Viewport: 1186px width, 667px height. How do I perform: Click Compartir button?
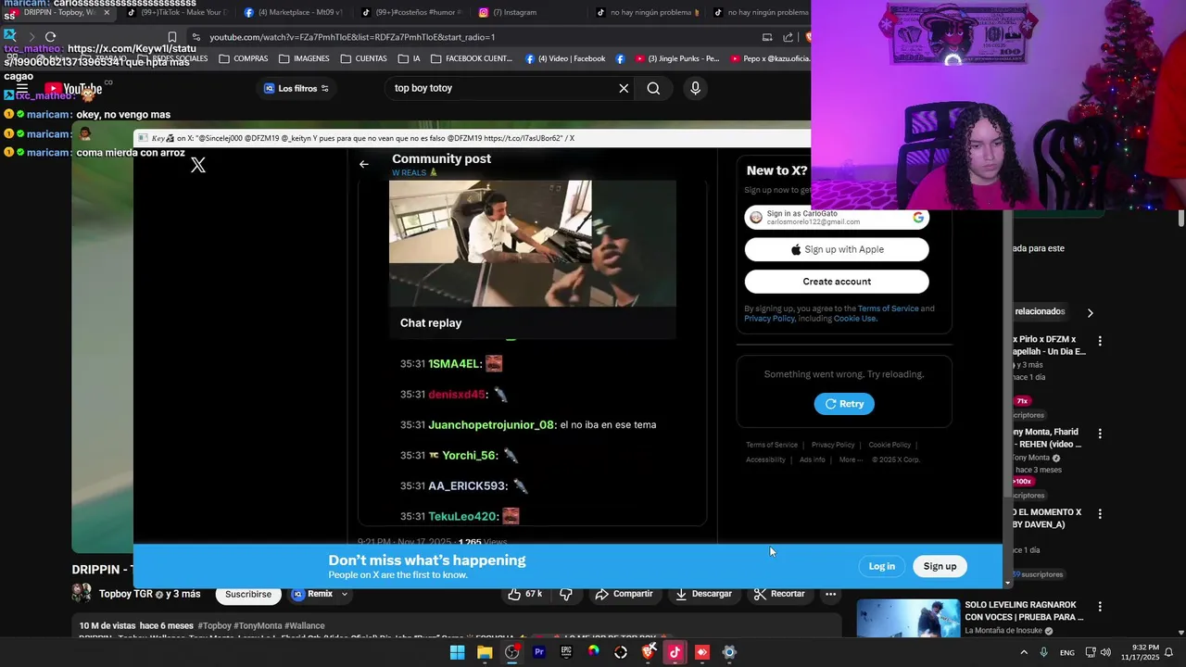[624, 594]
